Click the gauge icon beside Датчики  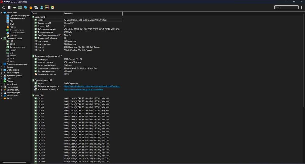pyautogui.click(x=8, y=36)
